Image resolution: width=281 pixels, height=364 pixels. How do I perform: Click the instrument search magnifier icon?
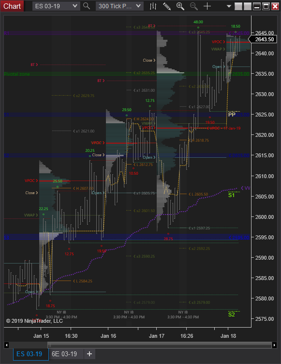click(87, 6)
